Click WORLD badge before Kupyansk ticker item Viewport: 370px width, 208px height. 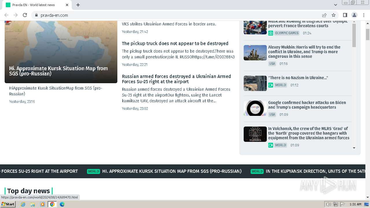[x=257, y=171]
